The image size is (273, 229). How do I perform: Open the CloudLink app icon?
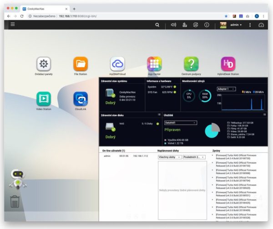pyautogui.click(x=81, y=99)
